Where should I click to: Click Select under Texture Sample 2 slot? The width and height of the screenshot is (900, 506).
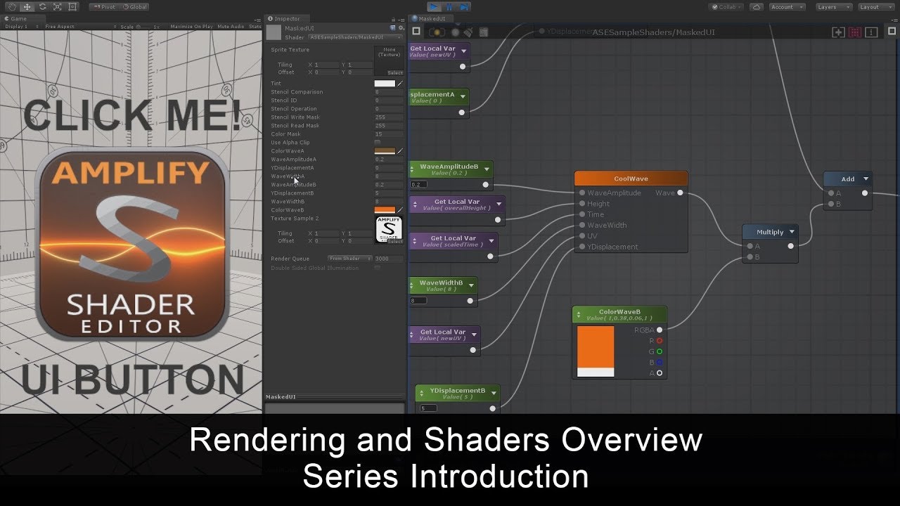395,241
